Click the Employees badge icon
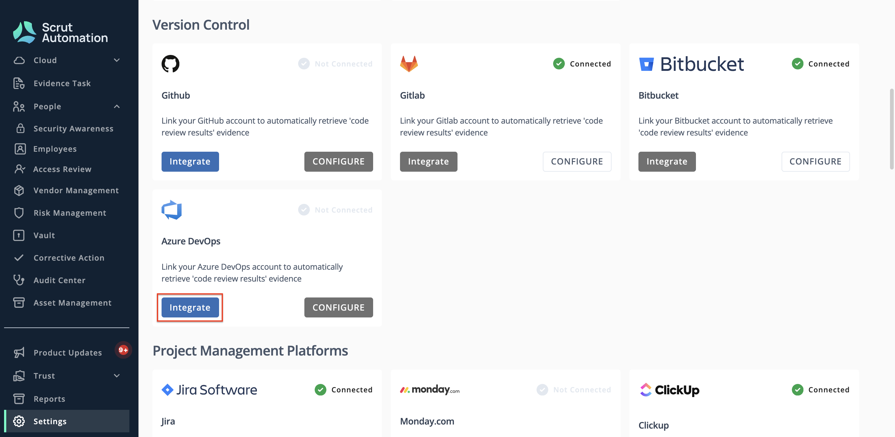Viewport: 895px width, 437px height. point(20,149)
